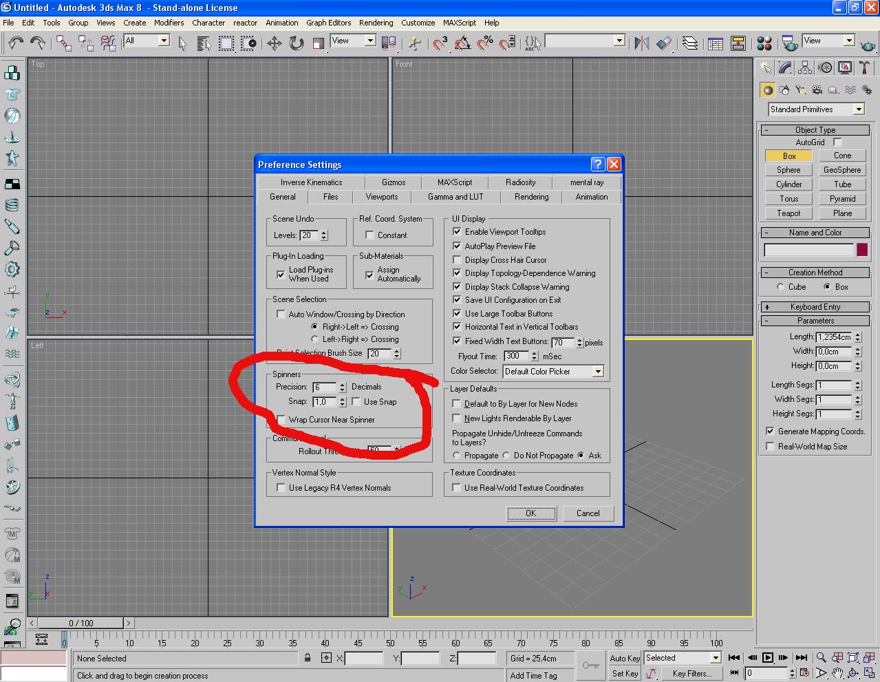
Task: Open the mental ray tab
Action: (587, 182)
